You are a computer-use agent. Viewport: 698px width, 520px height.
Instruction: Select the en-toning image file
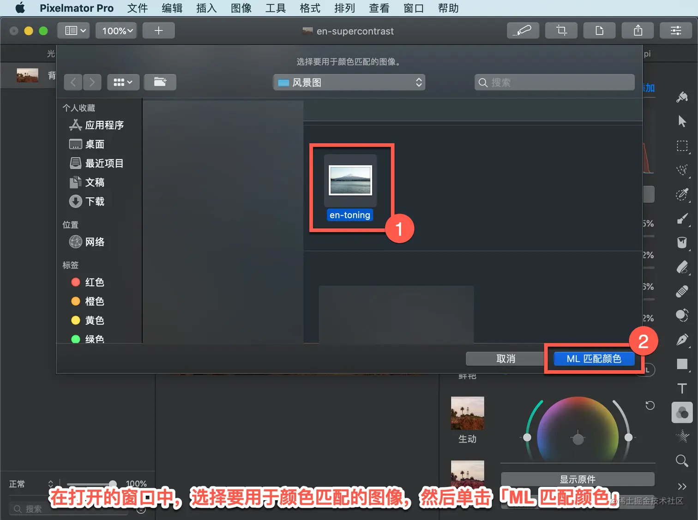tap(350, 188)
